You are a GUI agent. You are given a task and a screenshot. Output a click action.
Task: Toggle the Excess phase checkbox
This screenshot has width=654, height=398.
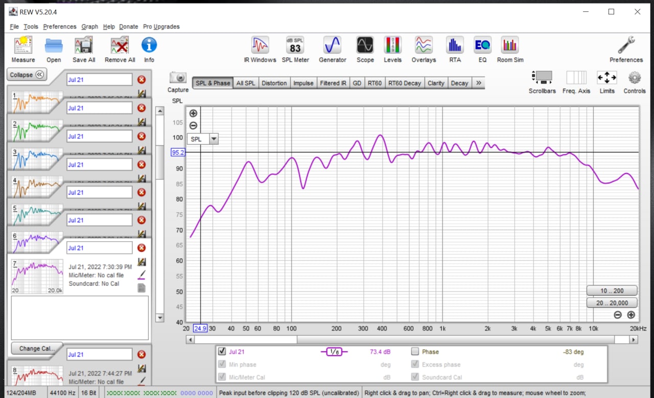pyautogui.click(x=415, y=364)
